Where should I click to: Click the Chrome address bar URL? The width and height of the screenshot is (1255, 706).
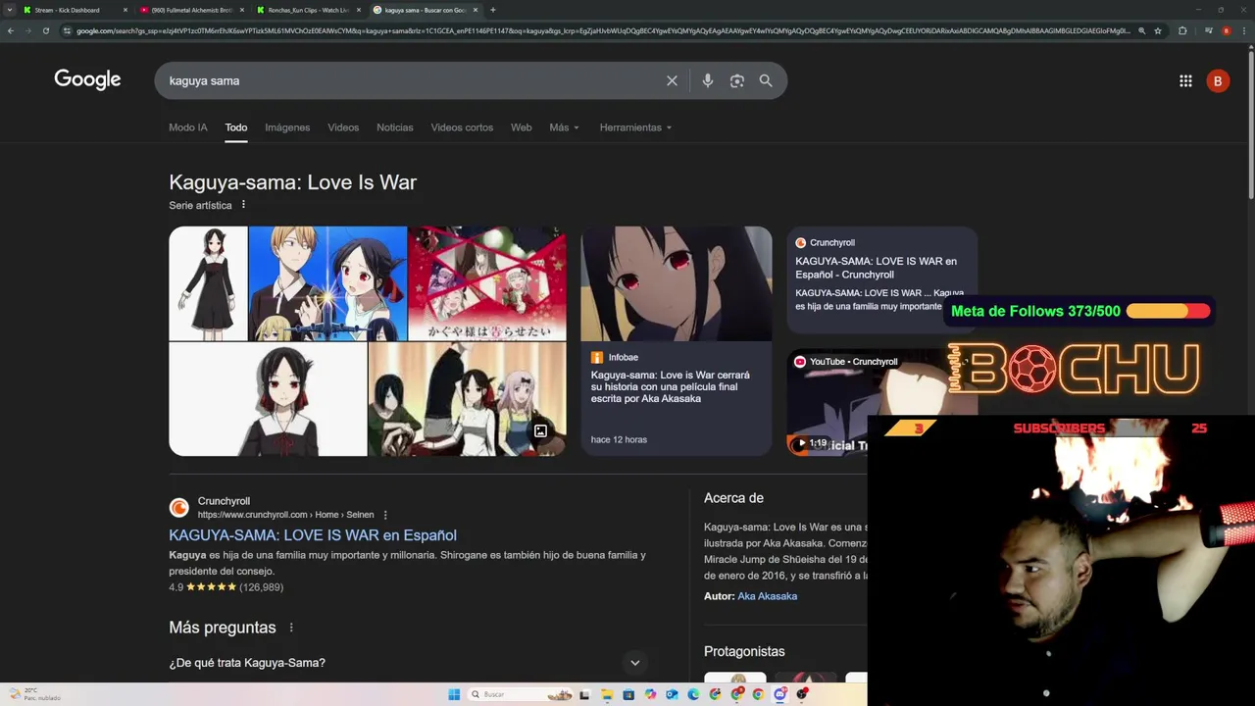pyautogui.click(x=603, y=30)
